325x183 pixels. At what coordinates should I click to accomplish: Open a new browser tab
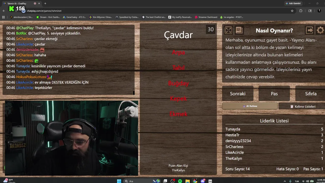click(x=45, y=4)
